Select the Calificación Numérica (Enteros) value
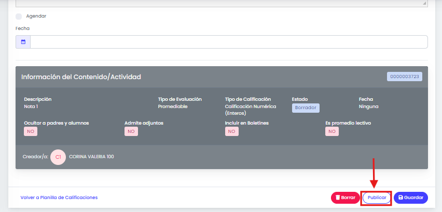The height and width of the screenshot is (212, 442). pyautogui.click(x=251, y=110)
